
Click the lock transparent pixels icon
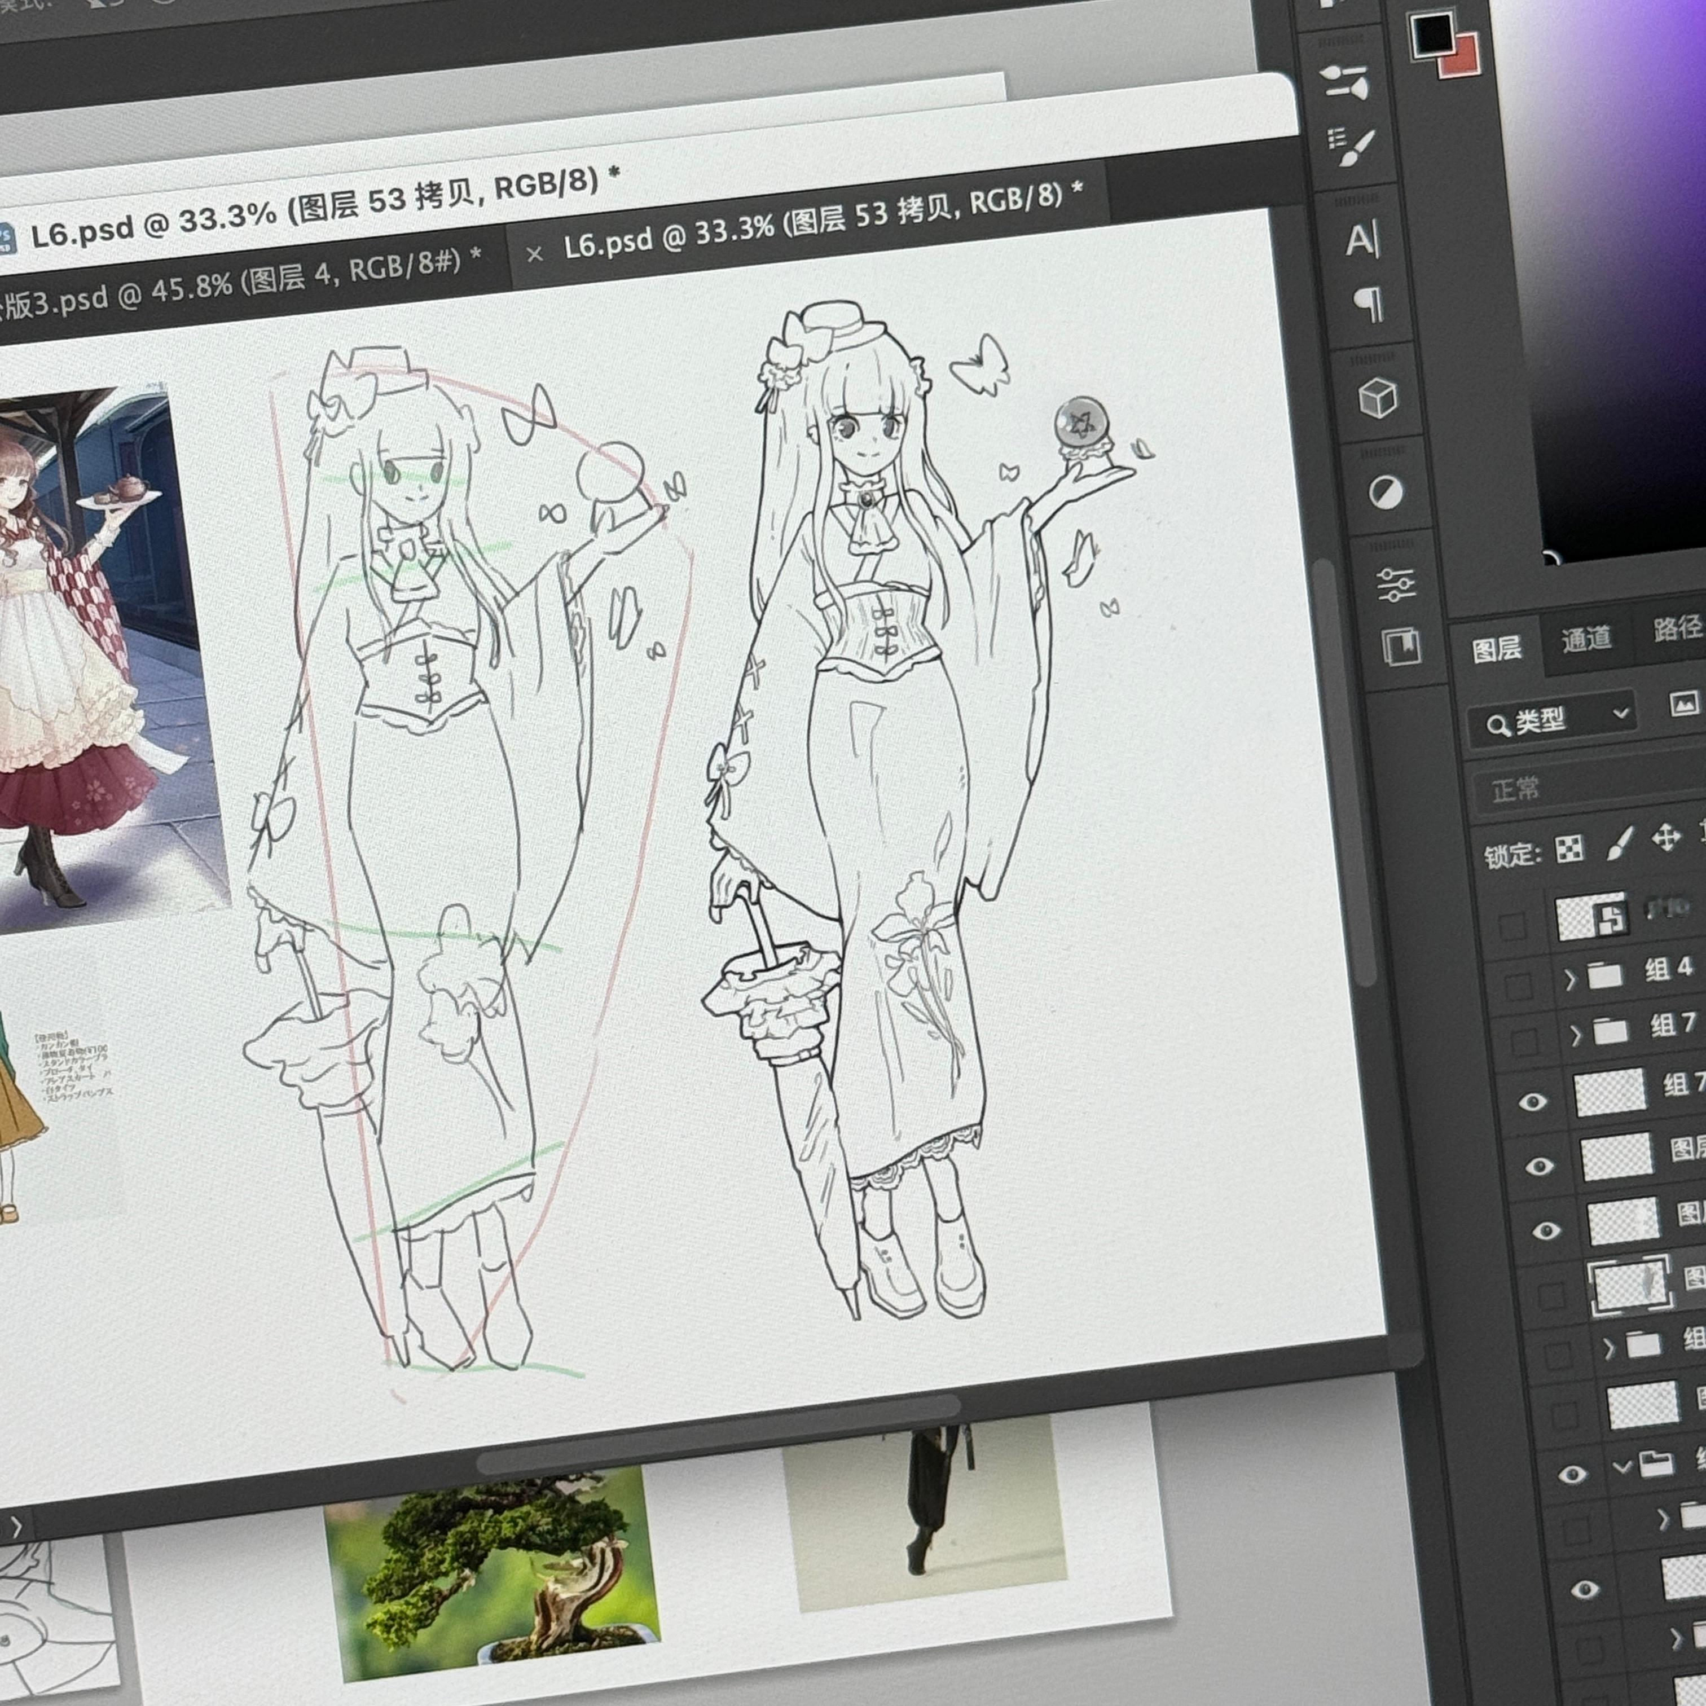point(1569,848)
